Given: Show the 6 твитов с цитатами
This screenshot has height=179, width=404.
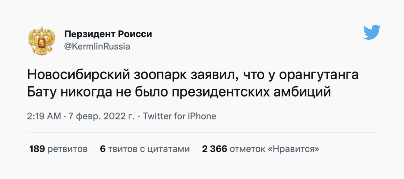Looking at the screenshot, I should tap(145, 149).
